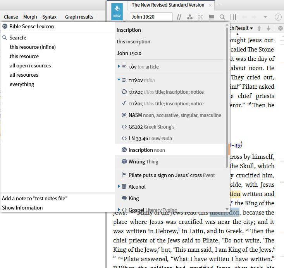Switch to the Syntax tab
The height and width of the screenshot is (268, 284).
click(x=49, y=17)
